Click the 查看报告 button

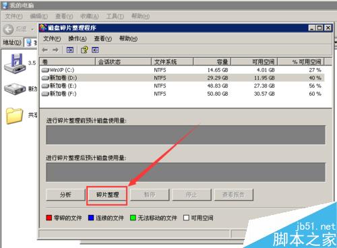click(233, 195)
